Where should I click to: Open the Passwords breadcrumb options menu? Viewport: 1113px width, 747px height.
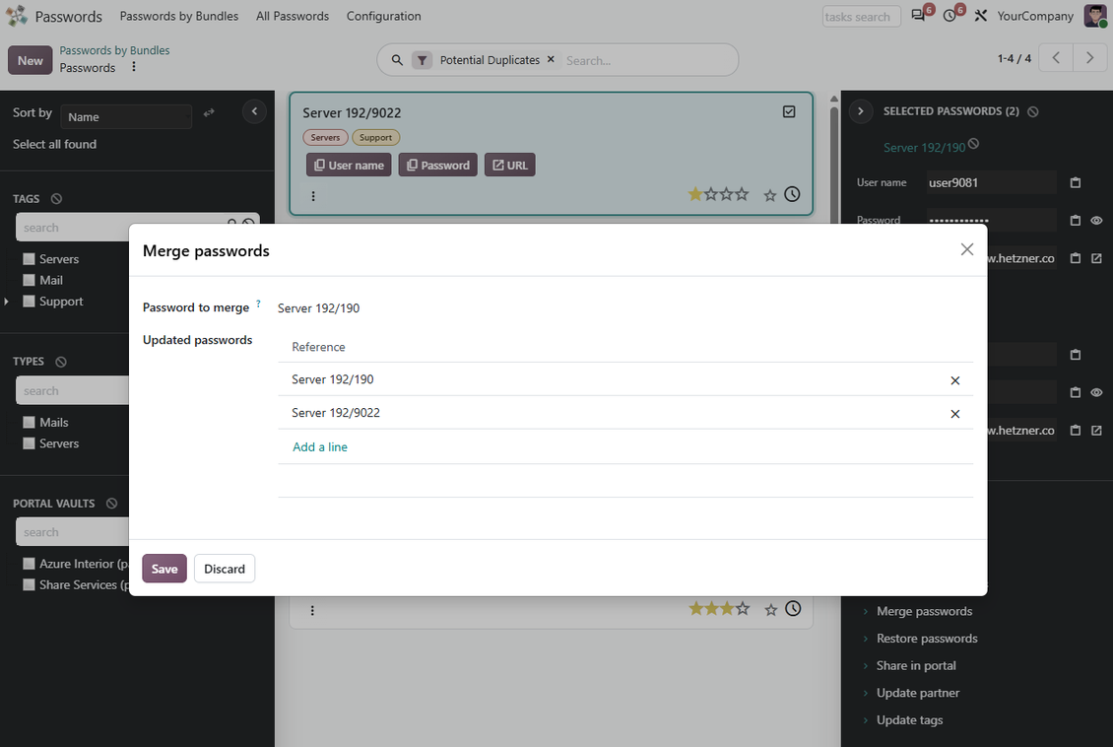[x=133, y=67]
